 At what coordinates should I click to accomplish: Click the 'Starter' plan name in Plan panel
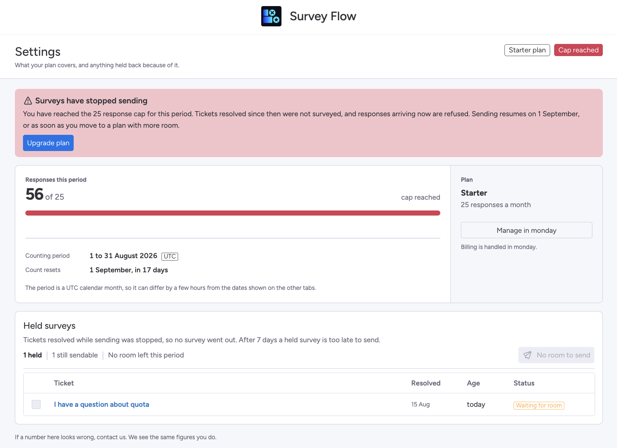click(474, 193)
